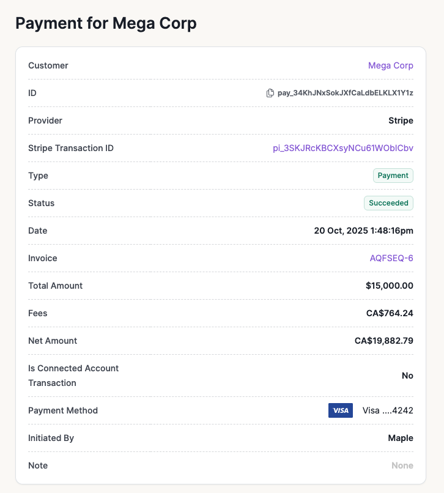Click the Visa card logo
The height and width of the screenshot is (493, 444).
pyautogui.click(x=341, y=410)
